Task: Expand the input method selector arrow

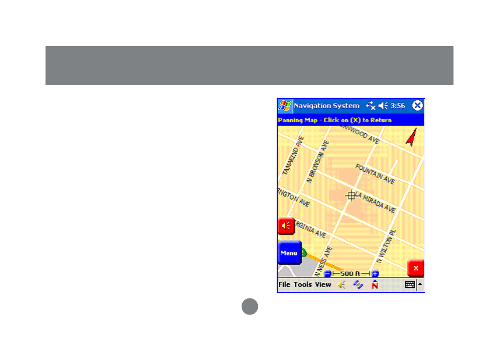Action: (x=420, y=284)
